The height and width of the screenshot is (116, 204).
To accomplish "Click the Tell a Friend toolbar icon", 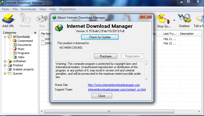I will click(x=200, y=19).
